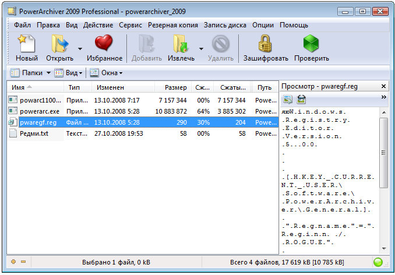The image size is (395, 275).
Task: Select the file name Редми.txt
Action: click(34, 133)
